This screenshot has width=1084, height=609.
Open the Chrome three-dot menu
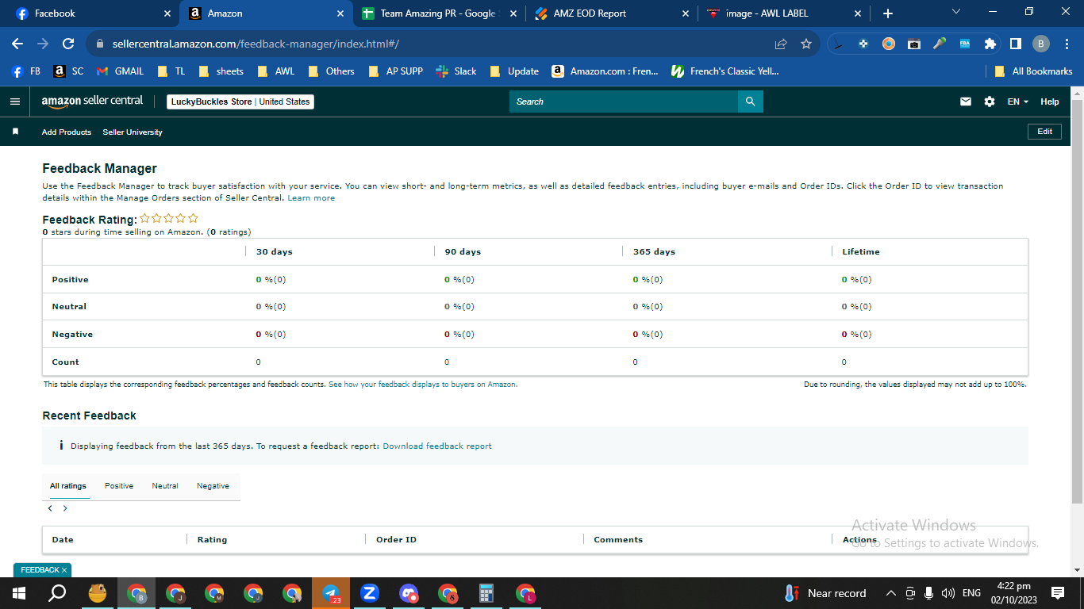(x=1067, y=44)
